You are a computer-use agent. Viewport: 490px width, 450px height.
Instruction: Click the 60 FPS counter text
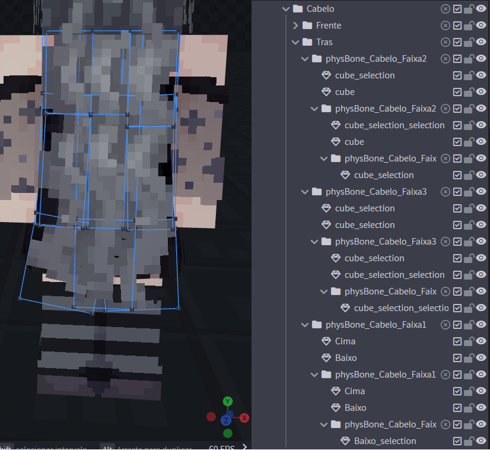[x=221, y=448]
